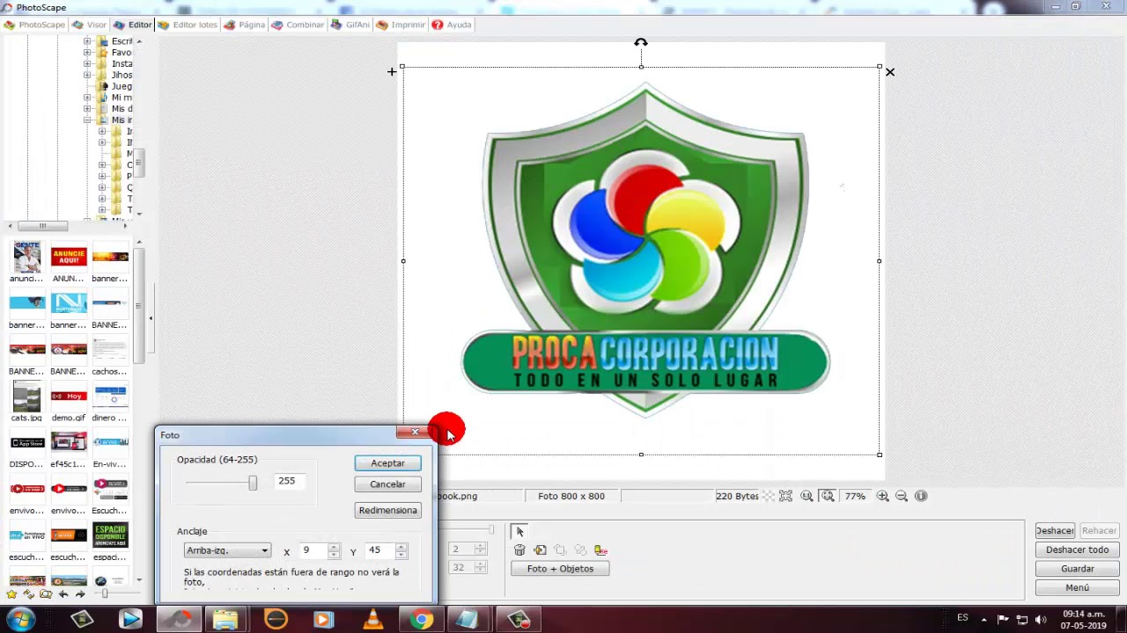Click Cancelar in the Foto dialog
The width and height of the screenshot is (1127, 633).
coord(387,484)
